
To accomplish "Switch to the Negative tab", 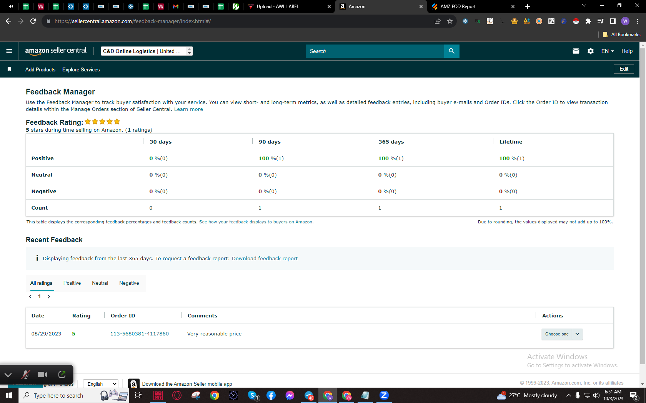I will (x=129, y=283).
